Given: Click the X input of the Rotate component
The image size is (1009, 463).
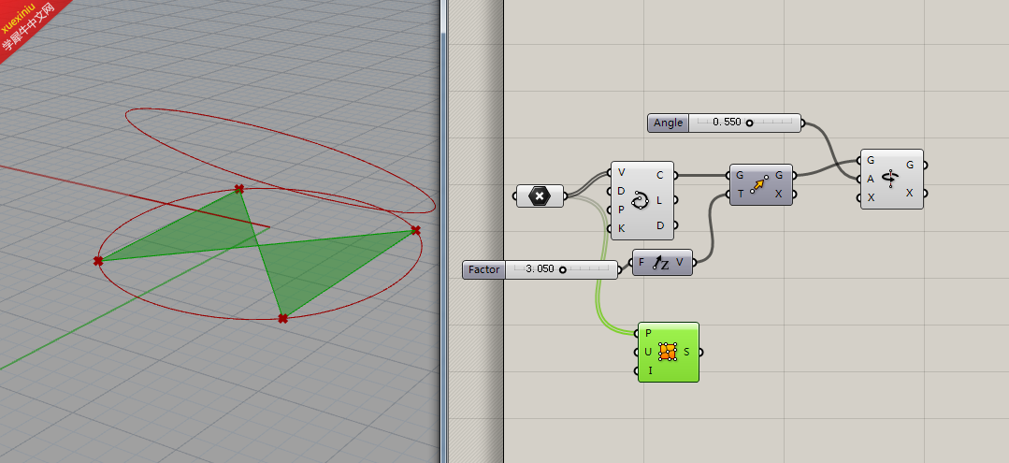Looking at the screenshot, I should [871, 197].
